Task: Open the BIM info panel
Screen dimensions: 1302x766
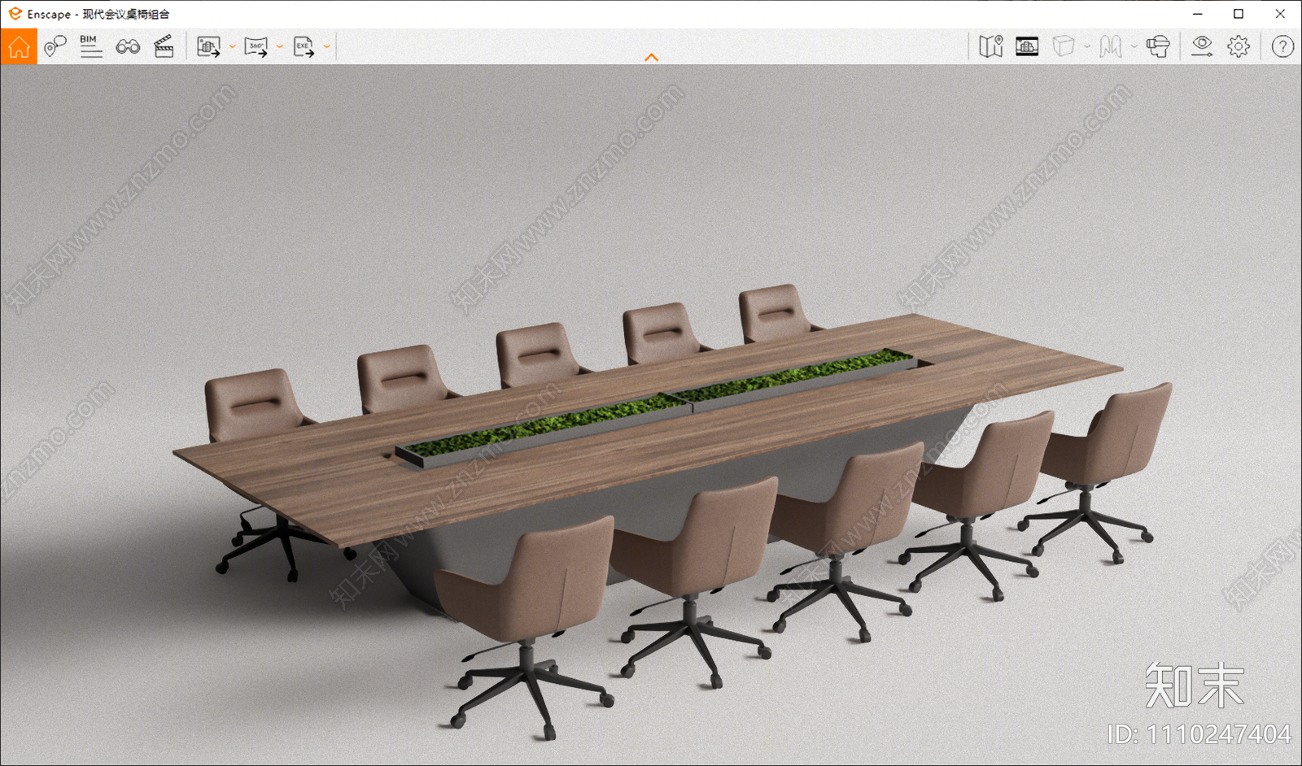Action: [x=91, y=46]
